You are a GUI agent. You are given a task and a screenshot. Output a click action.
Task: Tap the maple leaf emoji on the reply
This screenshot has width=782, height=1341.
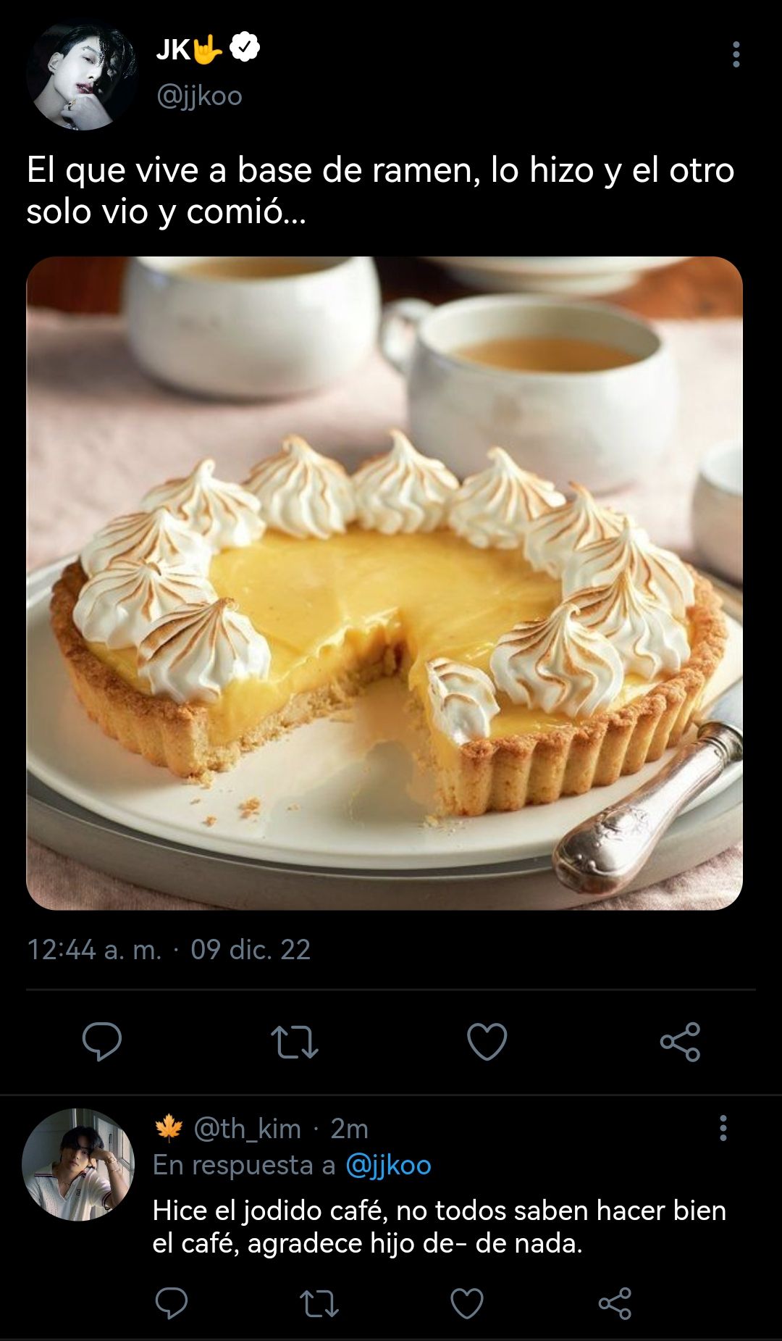169,1128
